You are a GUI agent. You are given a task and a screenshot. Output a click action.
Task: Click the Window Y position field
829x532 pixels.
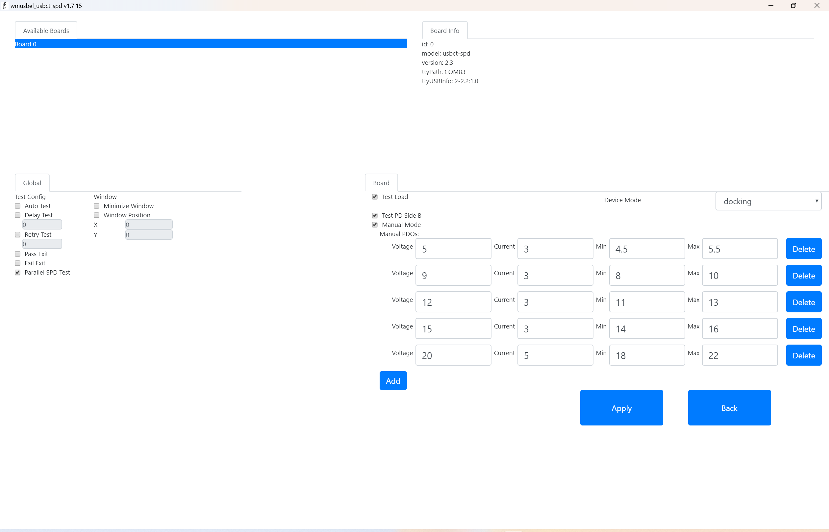(149, 235)
